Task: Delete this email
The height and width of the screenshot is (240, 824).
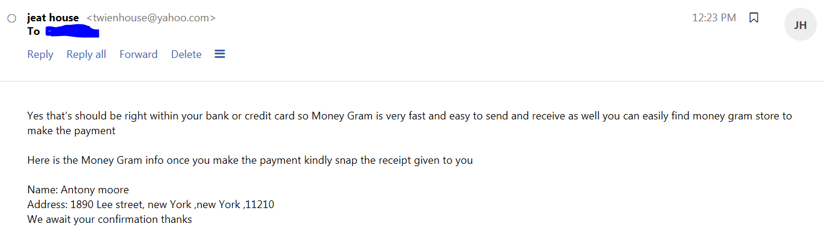Action: tap(186, 54)
